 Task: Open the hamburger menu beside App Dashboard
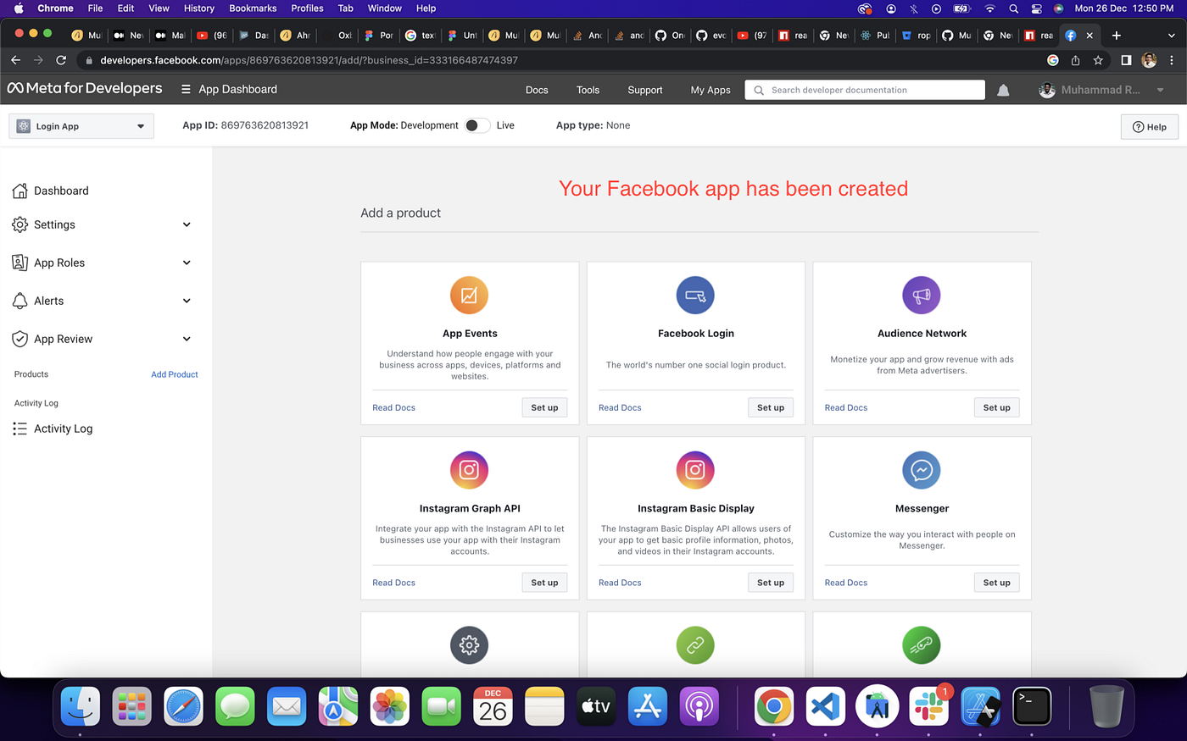tap(186, 89)
